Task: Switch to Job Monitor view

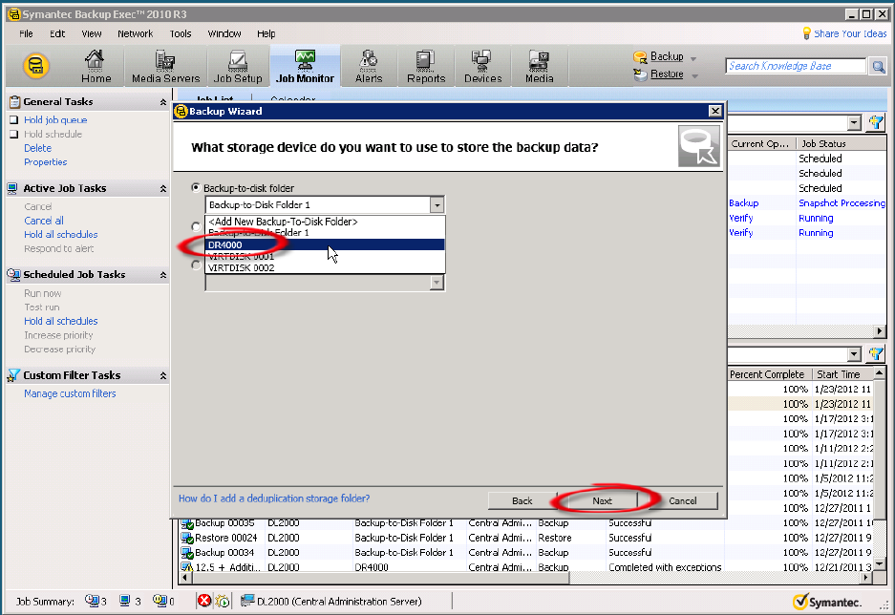Action: tap(305, 66)
